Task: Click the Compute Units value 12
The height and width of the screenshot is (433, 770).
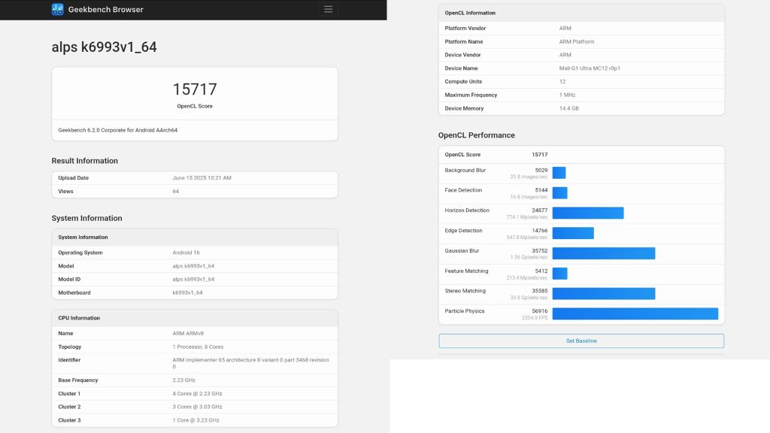Action: pyautogui.click(x=562, y=81)
